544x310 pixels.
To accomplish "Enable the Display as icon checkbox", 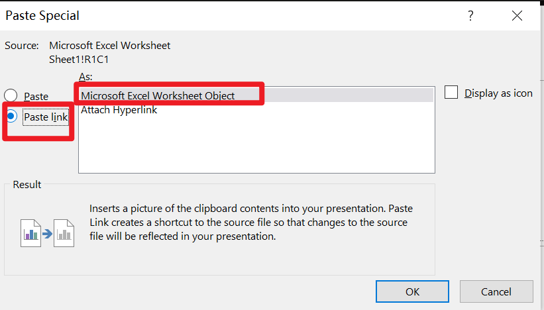I will coord(451,92).
